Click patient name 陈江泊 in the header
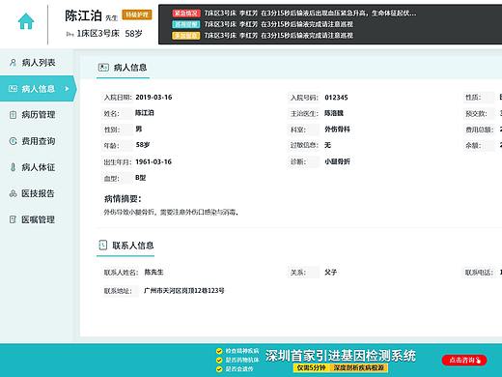 point(83,15)
